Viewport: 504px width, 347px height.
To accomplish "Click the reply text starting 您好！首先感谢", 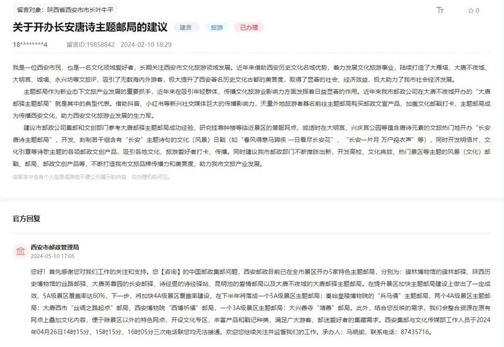I will 261,302.
